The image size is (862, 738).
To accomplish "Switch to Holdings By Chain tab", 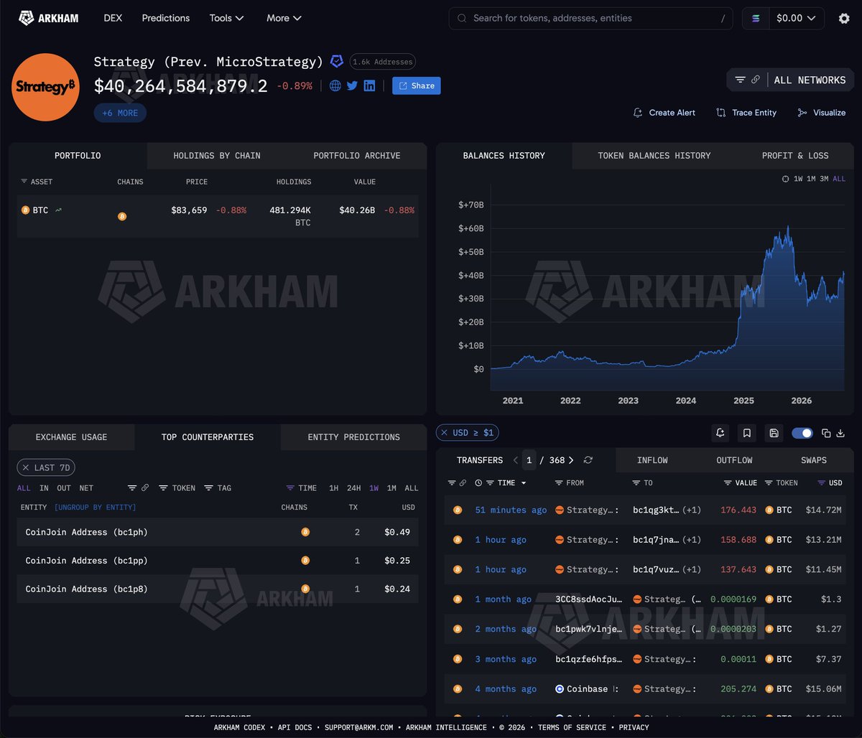I will tap(217, 156).
